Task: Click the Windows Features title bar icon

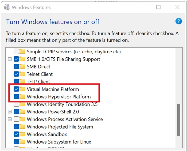Action: point(8,7)
